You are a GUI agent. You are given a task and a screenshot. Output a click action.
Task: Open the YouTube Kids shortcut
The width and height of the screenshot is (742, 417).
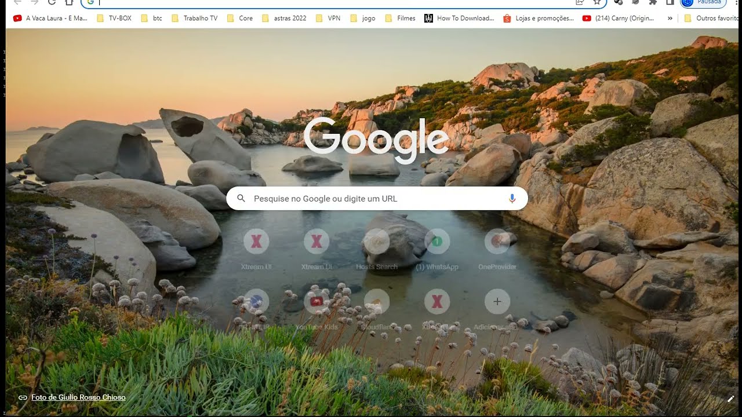point(317,309)
